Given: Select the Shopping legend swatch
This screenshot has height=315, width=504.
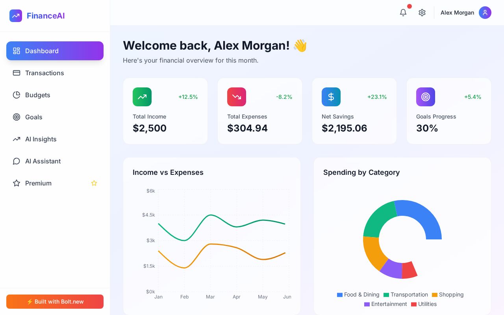Looking at the screenshot, I should click(x=435, y=295).
